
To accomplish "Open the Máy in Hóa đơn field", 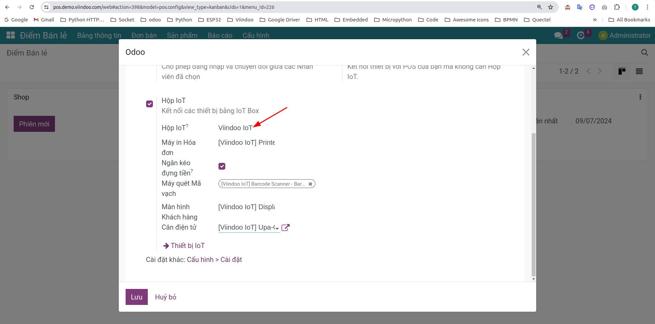I will [x=246, y=142].
